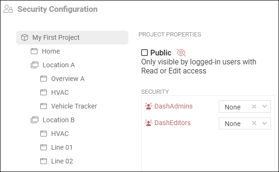Screen dimensions: 279x172
Task: Clear the DashEditors permission selection
Action: [254, 123]
